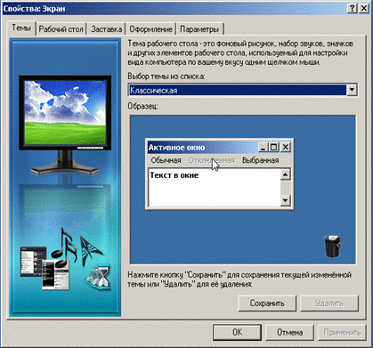Expand the theme list dropdown arrow
The height and width of the screenshot is (348, 373).
click(352, 90)
